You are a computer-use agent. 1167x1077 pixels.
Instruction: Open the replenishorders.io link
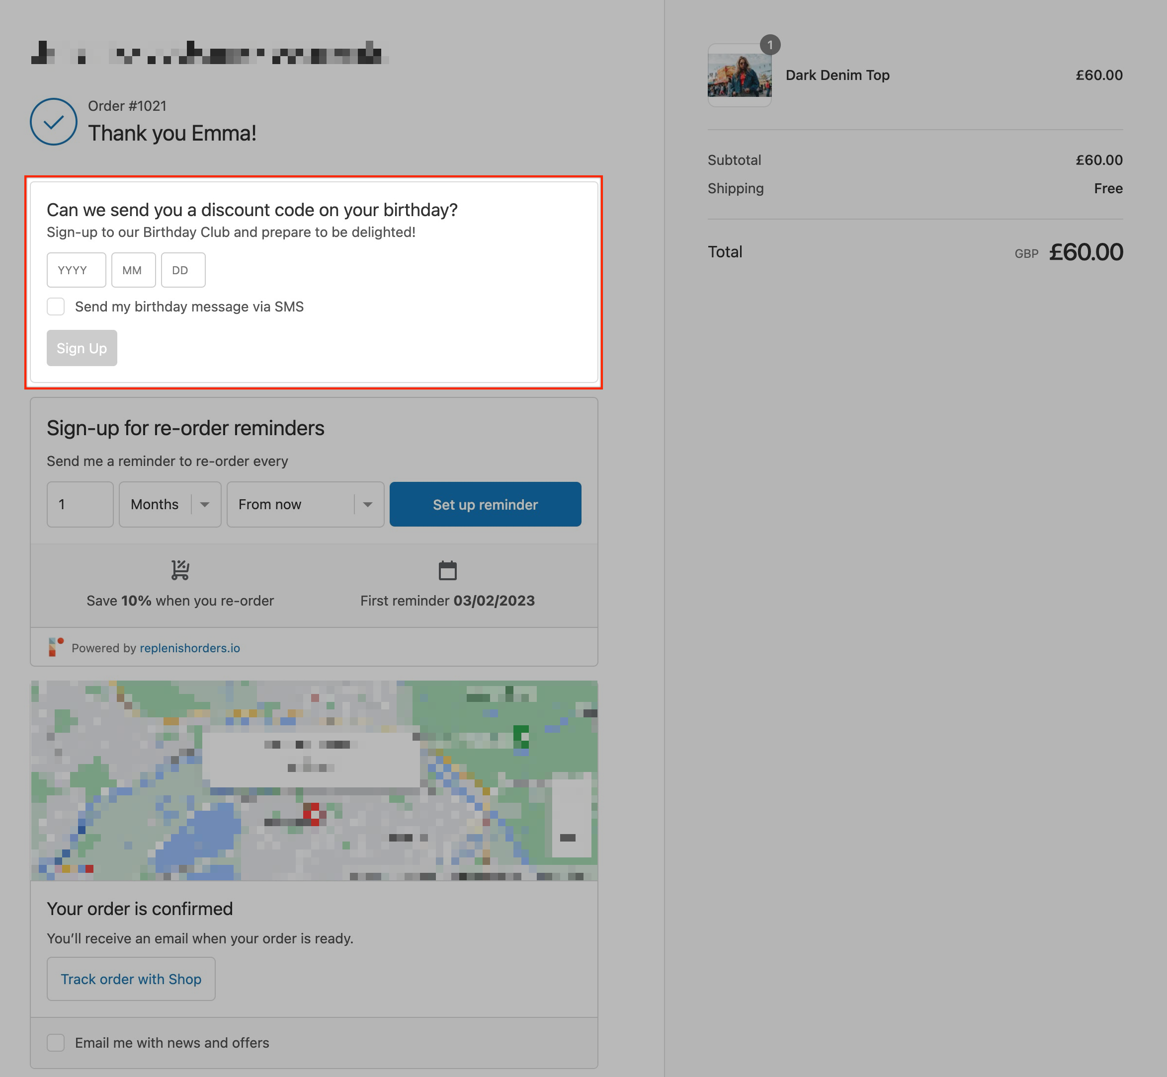coord(189,648)
